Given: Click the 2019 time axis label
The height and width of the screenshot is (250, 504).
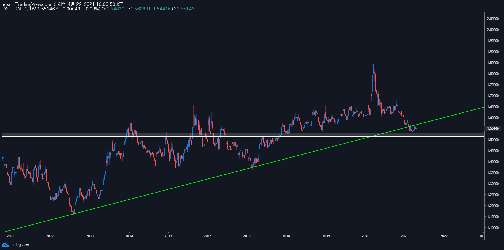Looking at the screenshot, I should (x=326, y=236).
